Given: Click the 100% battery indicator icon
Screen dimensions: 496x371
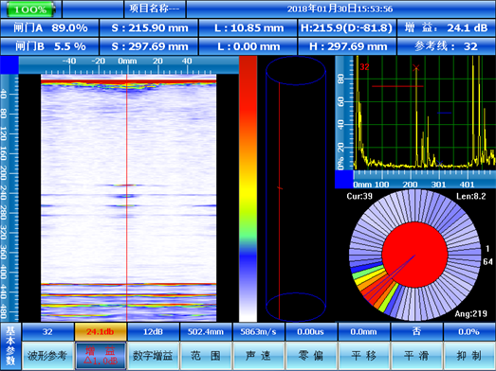Looking at the screenshot, I should (30, 9).
